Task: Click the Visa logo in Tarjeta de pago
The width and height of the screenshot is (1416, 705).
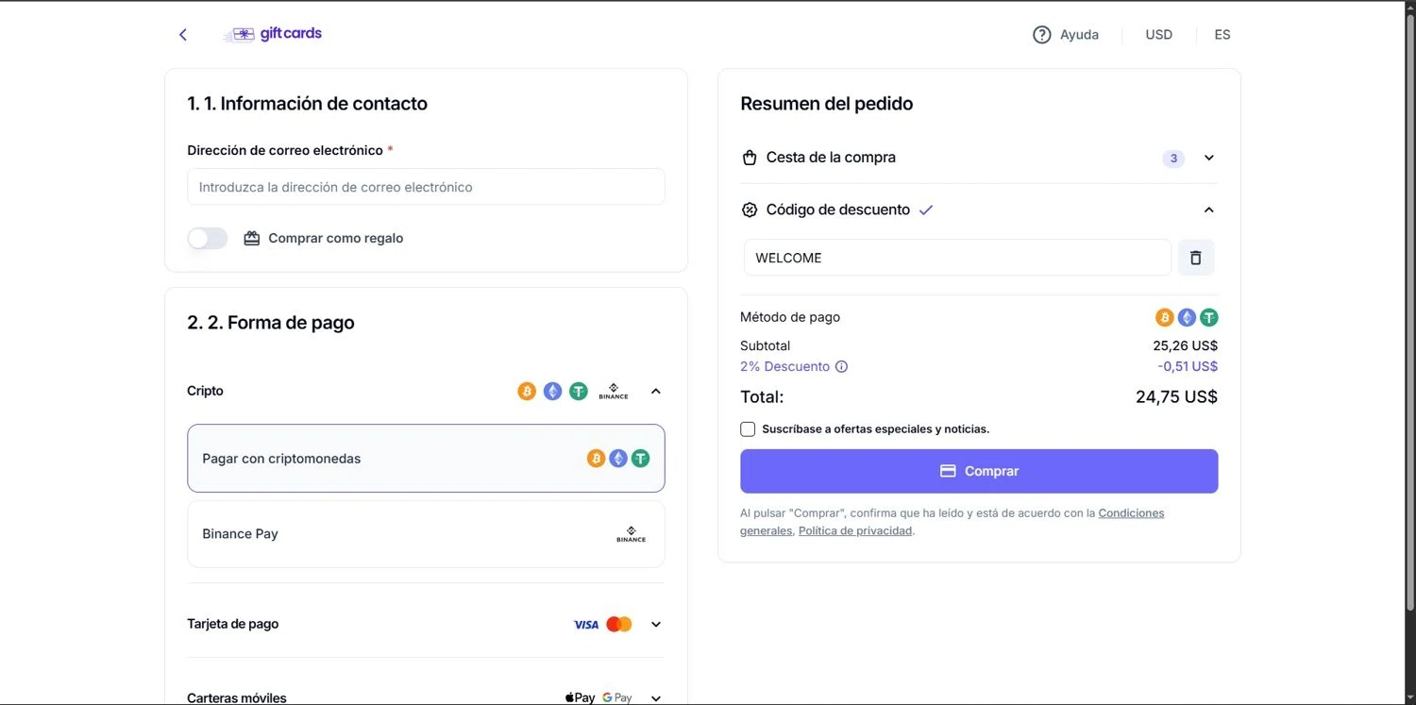Action: tap(586, 624)
